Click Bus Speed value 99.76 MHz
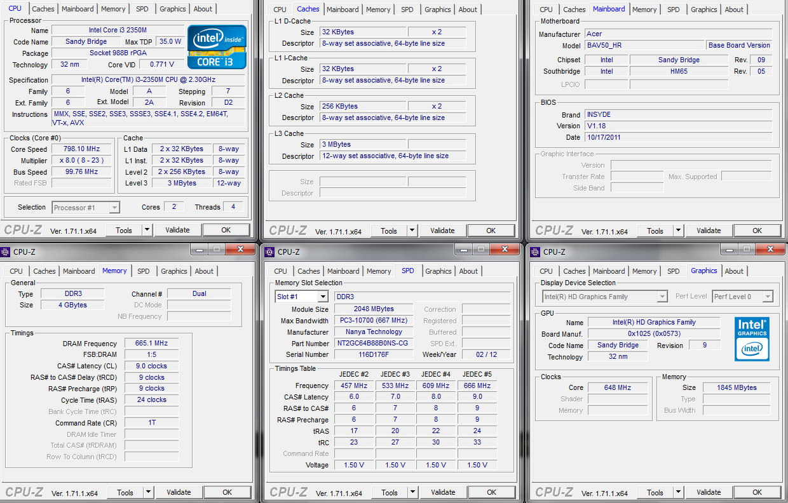The image size is (788, 503). click(81, 172)
